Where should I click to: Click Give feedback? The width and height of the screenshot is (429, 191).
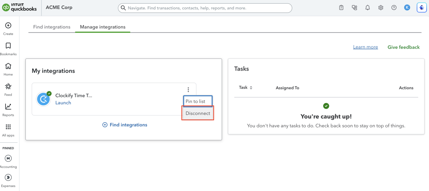click(404, 47)
